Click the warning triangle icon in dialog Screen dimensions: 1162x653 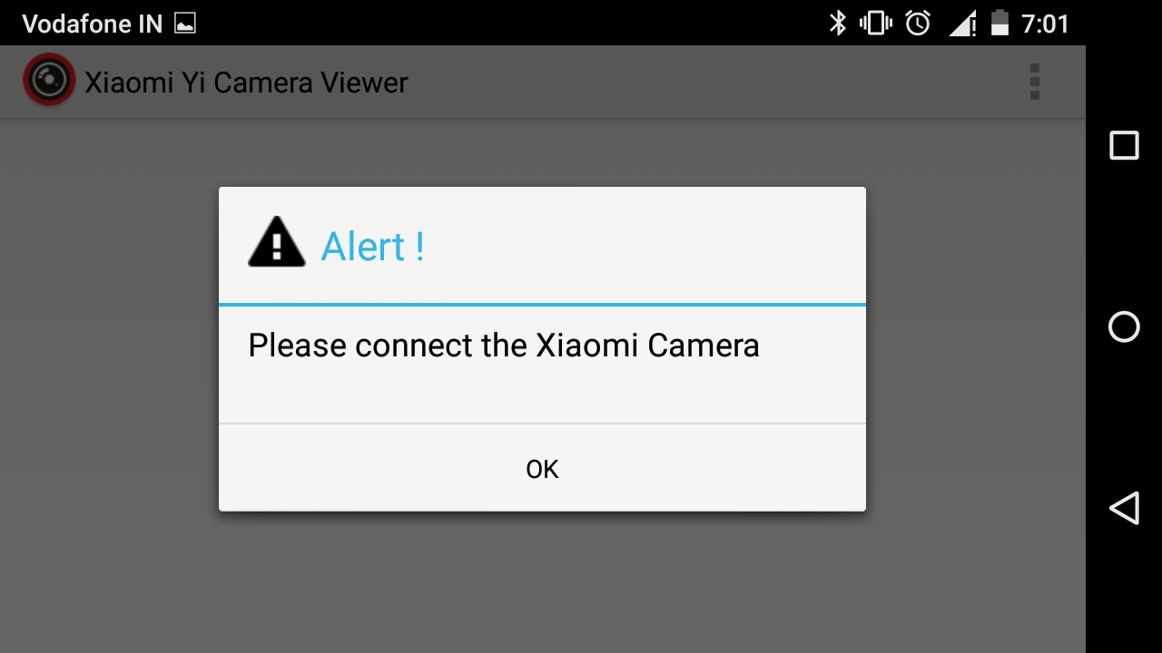[x=277, y=242]
